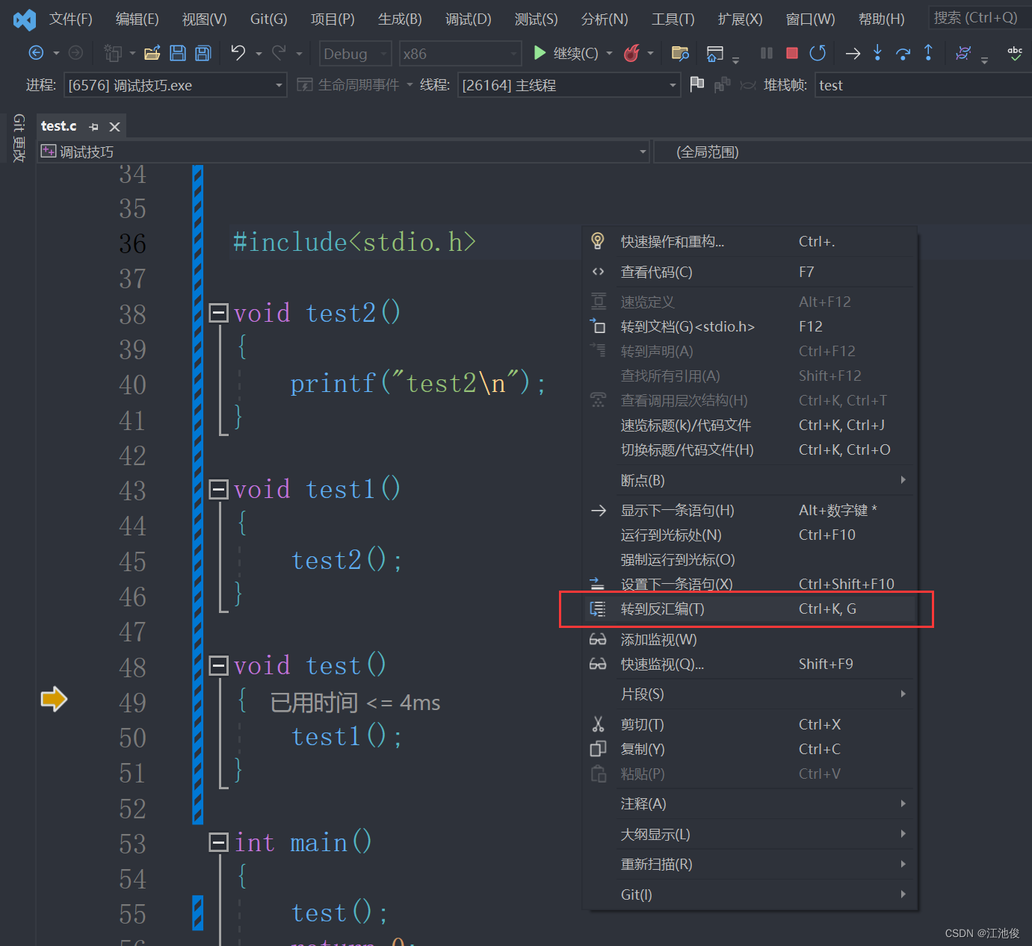
Task: Open the Git 更改 side panel tab
Action: click(x=19, y=138)
